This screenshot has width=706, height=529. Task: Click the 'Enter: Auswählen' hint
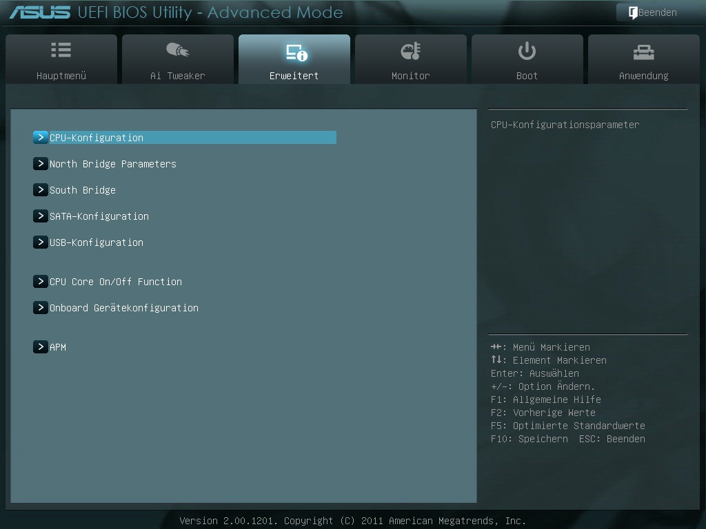pyautogui.click(x=535, y=373)
